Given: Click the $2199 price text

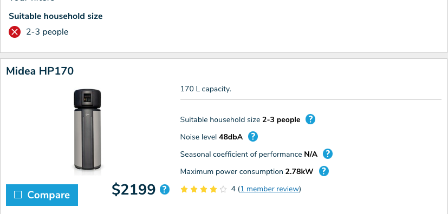Looking at the screenshot, I should coord(133,190).
